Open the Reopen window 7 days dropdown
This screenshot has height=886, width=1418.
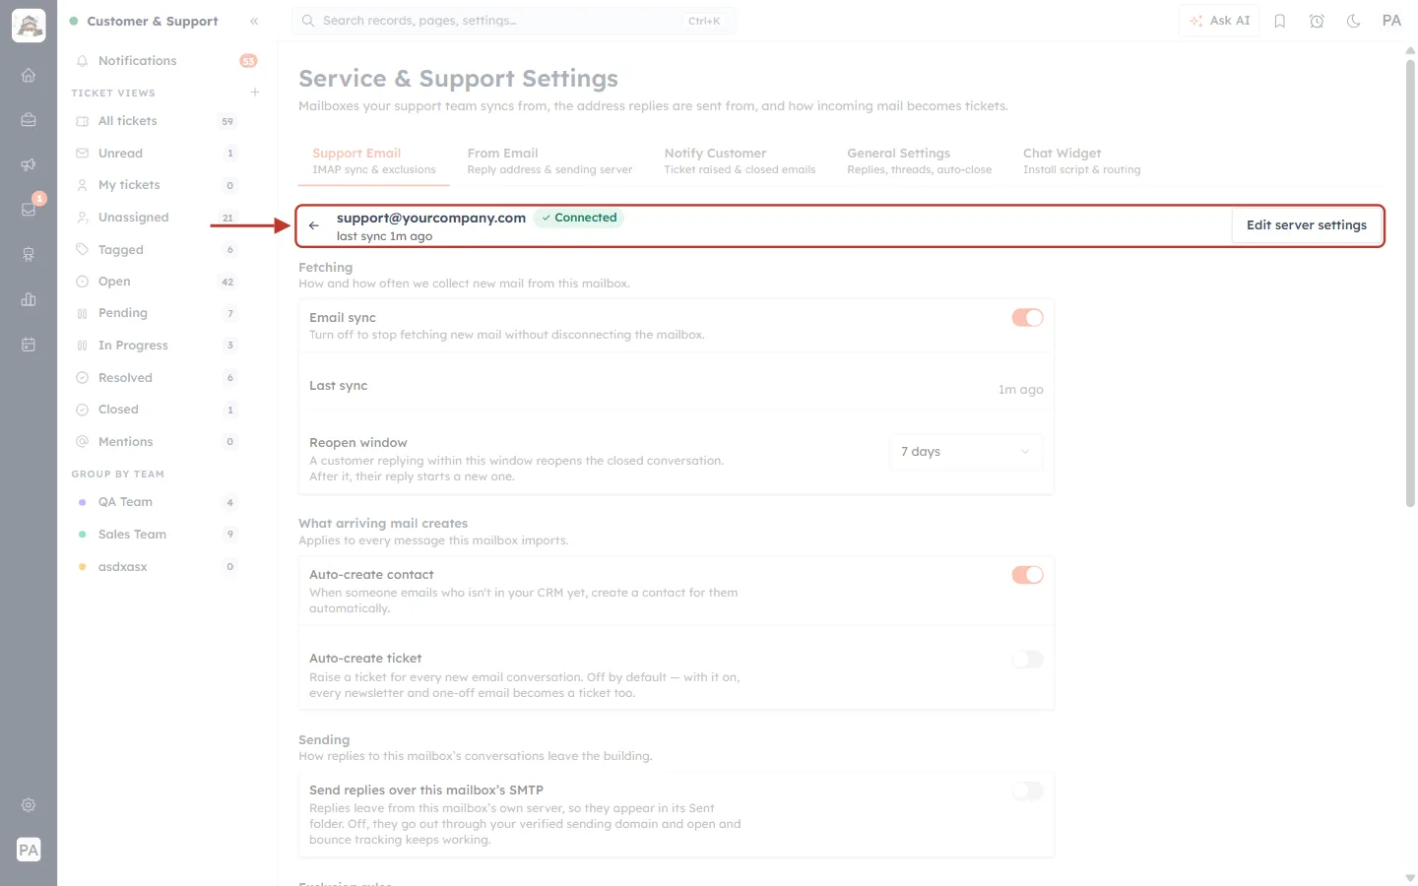tap(965, 452)
